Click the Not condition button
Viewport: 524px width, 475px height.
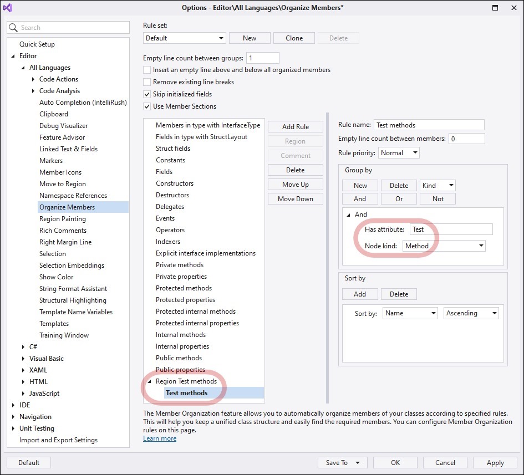click(x=438, y=199)
